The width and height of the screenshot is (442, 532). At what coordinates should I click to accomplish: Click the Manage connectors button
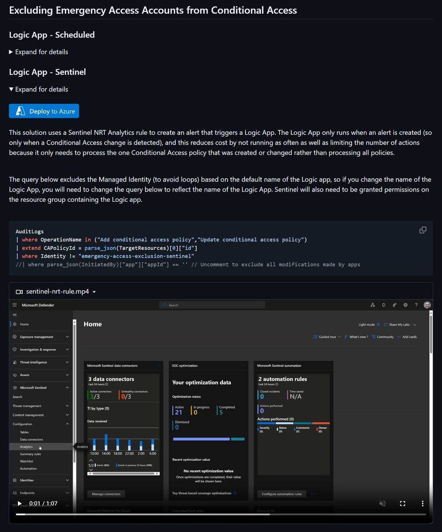click(x=106, y=494)
